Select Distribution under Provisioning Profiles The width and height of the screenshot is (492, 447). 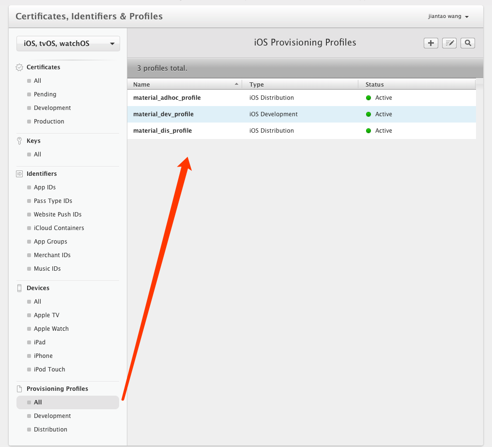50,430
